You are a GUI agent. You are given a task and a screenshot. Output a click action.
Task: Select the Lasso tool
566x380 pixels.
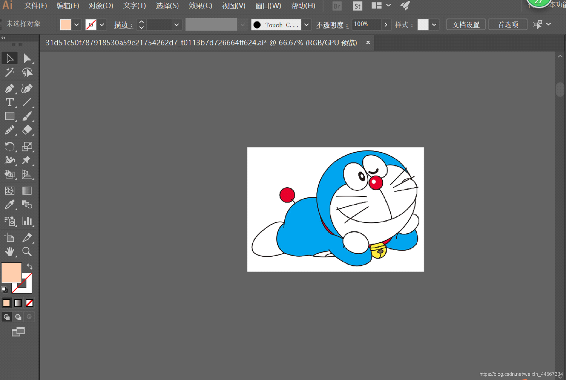click(x=27, y=72)
